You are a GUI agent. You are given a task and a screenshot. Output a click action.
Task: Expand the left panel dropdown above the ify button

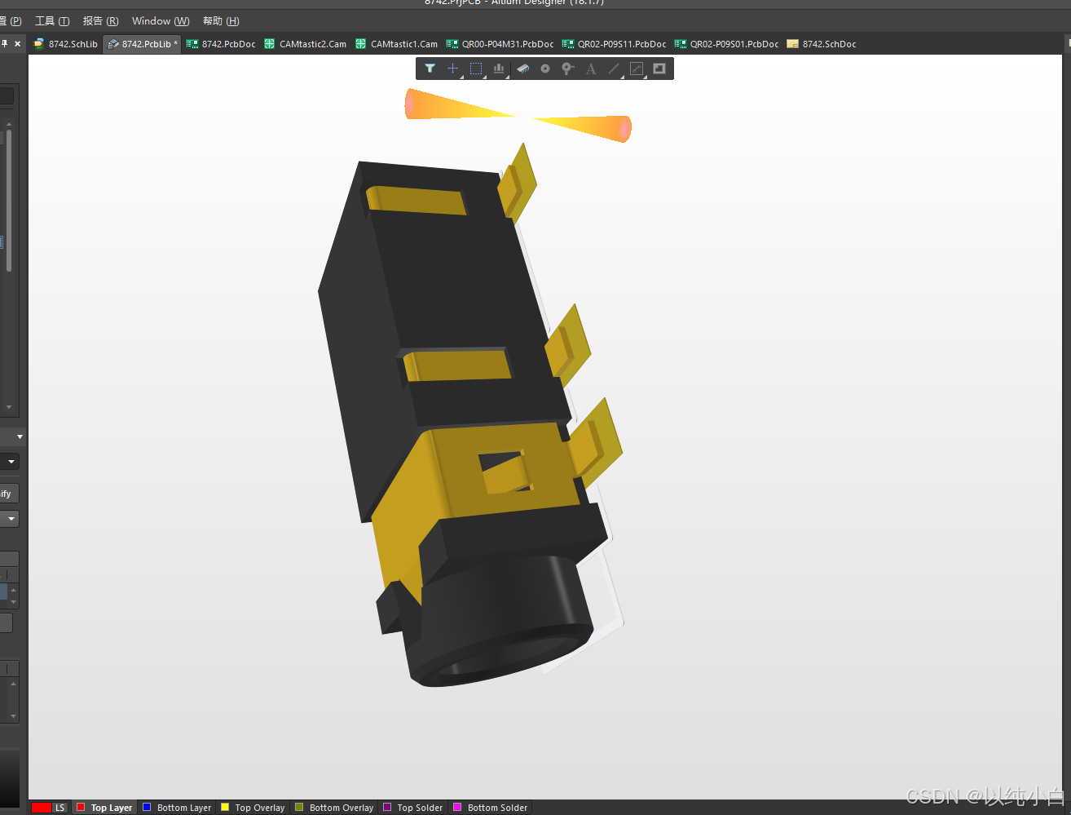tap(11, 462)
